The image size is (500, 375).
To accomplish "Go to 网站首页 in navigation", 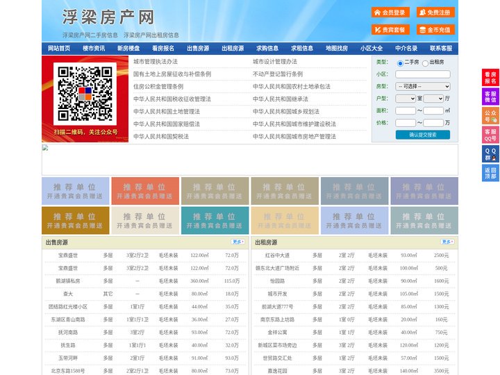I will click(59, 49).
